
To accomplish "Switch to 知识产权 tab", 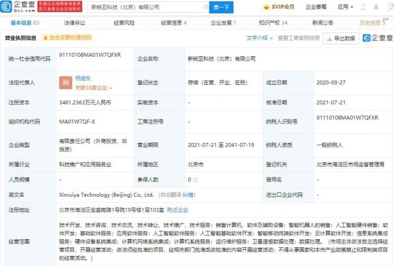I will pyautogui.click(x=273, y=23).
